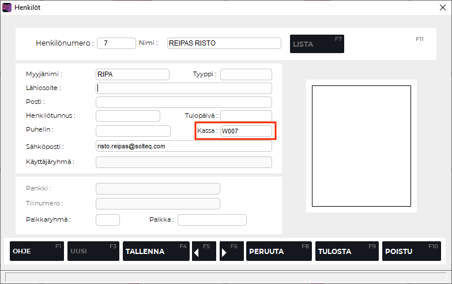Click the POISTU exit button
This screenshot has height=284, width=452.
coord(411,252)
